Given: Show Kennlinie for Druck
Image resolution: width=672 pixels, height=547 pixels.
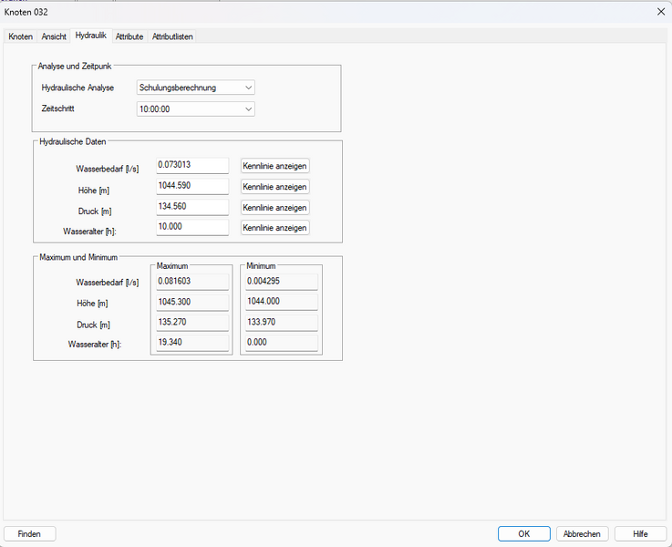Looking at the screenshot, I should [274, 207].
